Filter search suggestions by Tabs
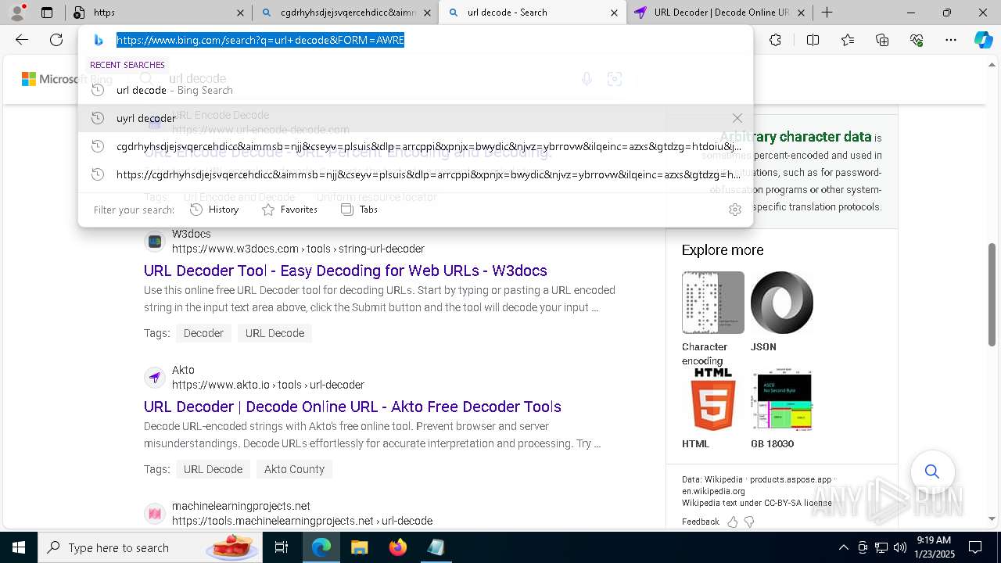This screenshot has width=1001, height=563. tap(359, 210)
